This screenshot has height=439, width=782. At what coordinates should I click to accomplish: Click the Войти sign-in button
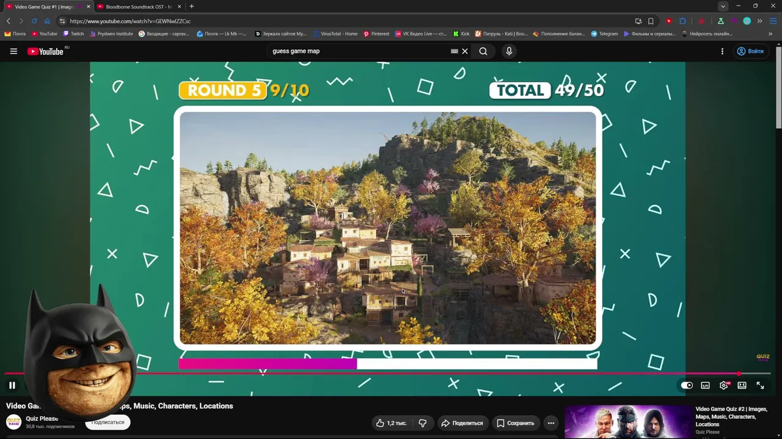tap(750, 51)
